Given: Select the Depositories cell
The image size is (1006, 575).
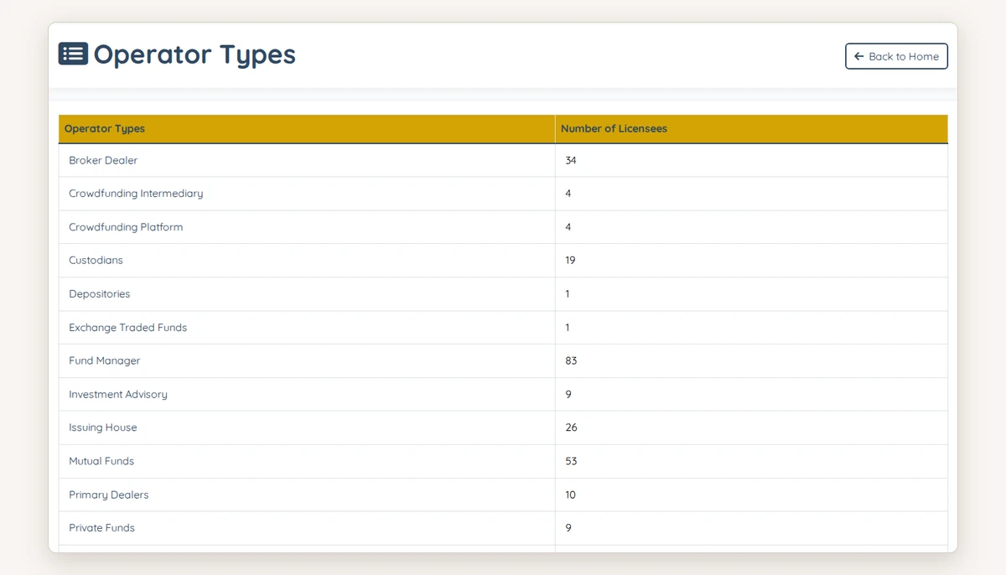Looking at the screenshot, I should 307,294.
